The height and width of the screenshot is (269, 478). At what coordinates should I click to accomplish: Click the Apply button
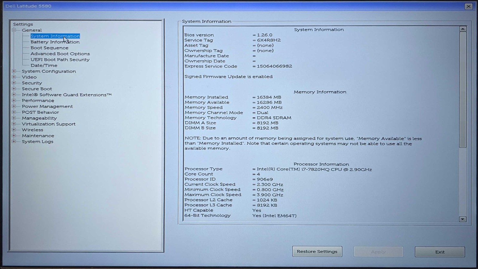click(x=378, y=252)
